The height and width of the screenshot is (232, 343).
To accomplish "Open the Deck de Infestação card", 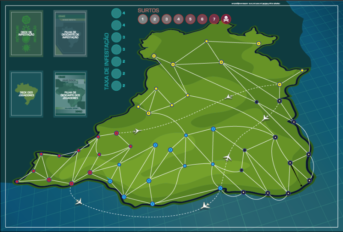I will [x=27, y=34].
